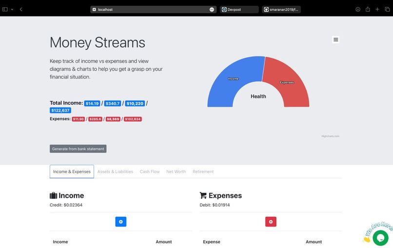The height and width of the screenshot is (248, 393).
Task: Click the localhost address field
Action: coord(153,10)
